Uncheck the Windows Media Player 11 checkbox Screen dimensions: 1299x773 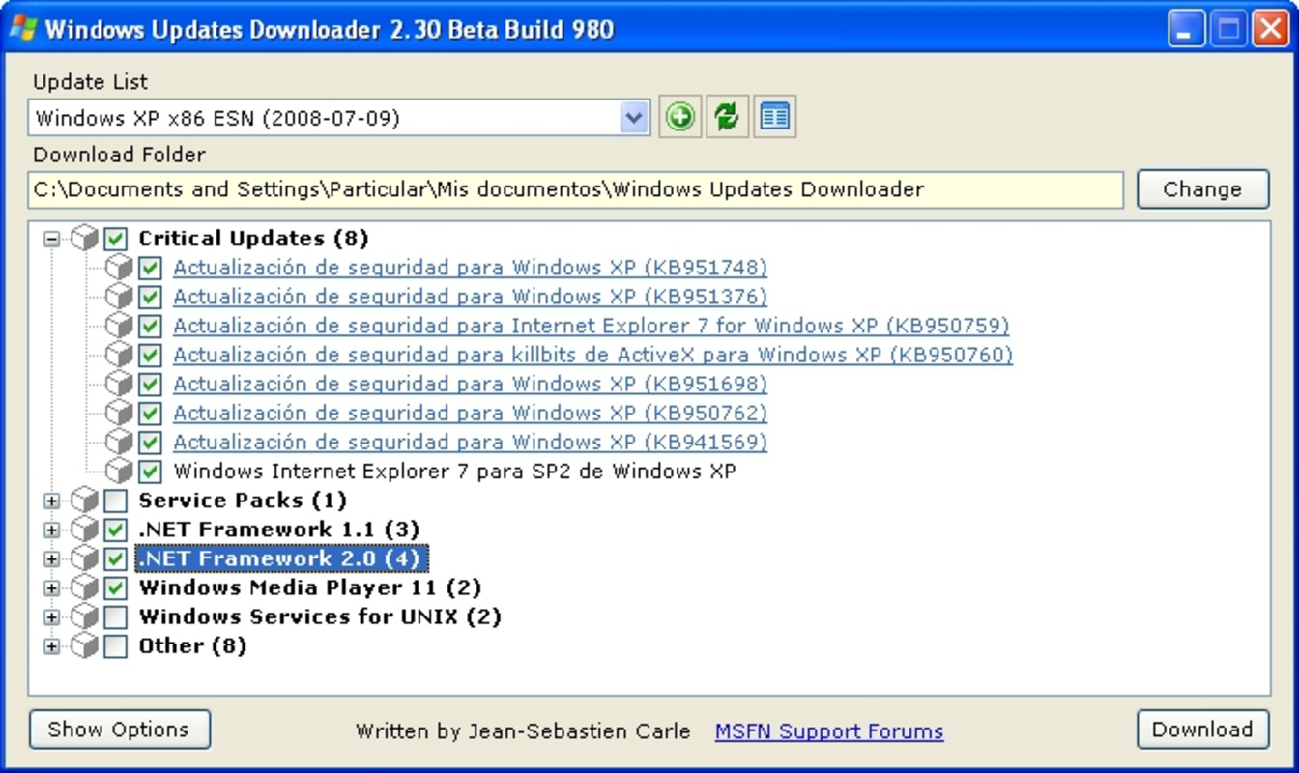point(115,587)
